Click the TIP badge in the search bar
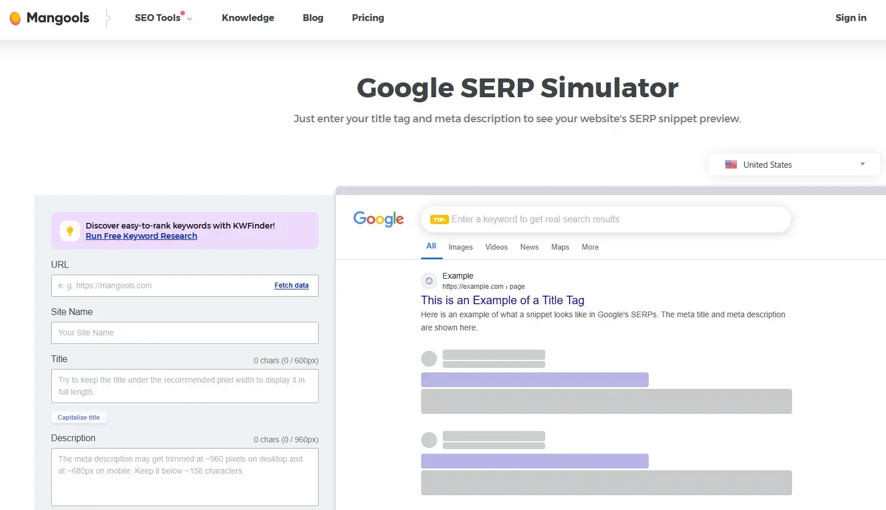This screenshot has height=510, width=886. coord(439,219)
